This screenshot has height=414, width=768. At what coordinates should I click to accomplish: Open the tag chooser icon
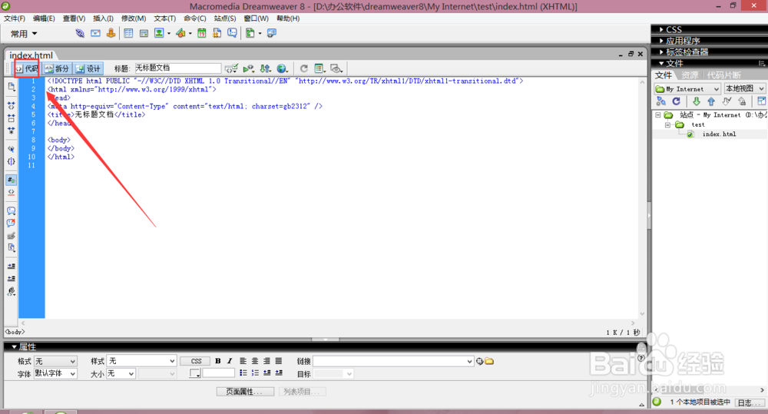point(272,33)
